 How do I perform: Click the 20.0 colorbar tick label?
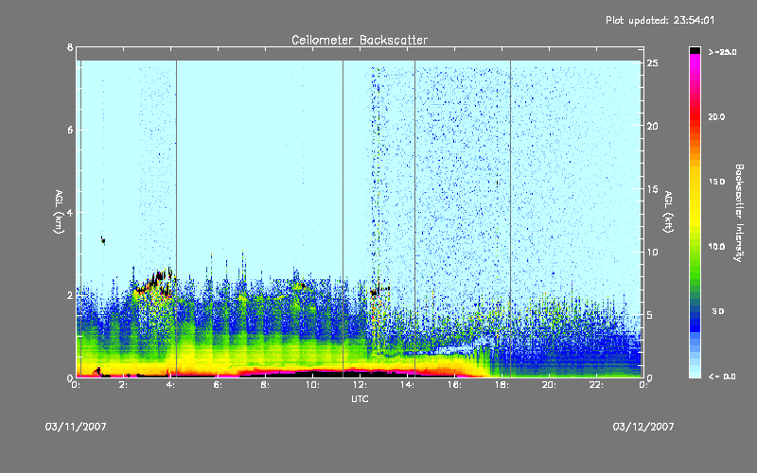[717, 116]
